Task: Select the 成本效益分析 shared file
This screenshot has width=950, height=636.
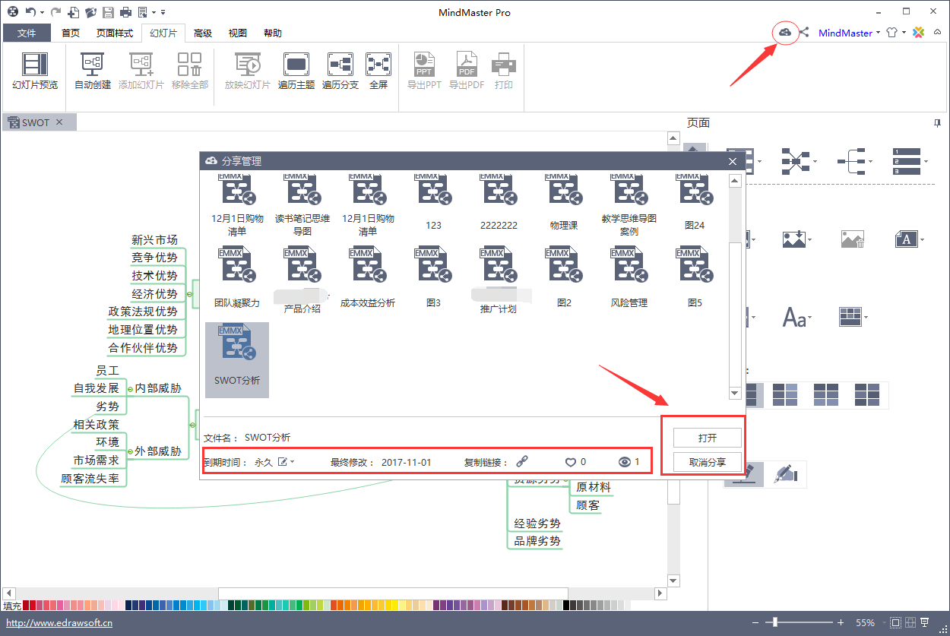Action: coord(368,277)
